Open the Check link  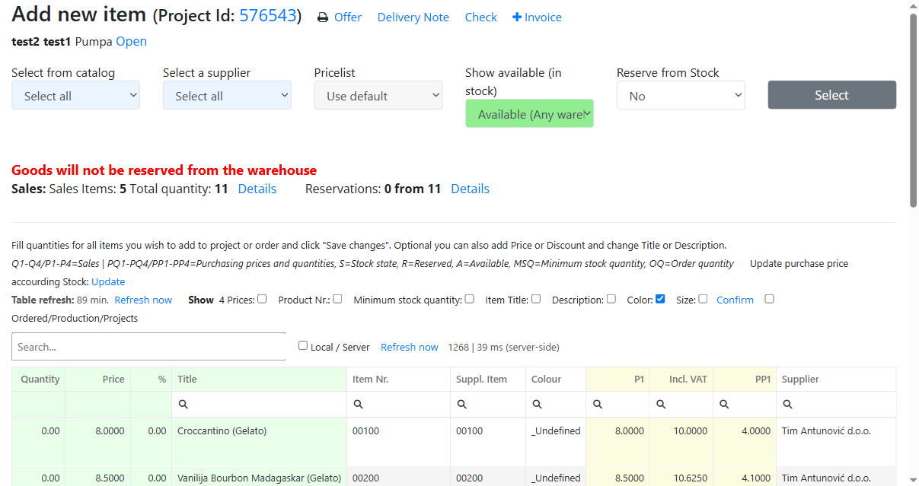point(481,17)
